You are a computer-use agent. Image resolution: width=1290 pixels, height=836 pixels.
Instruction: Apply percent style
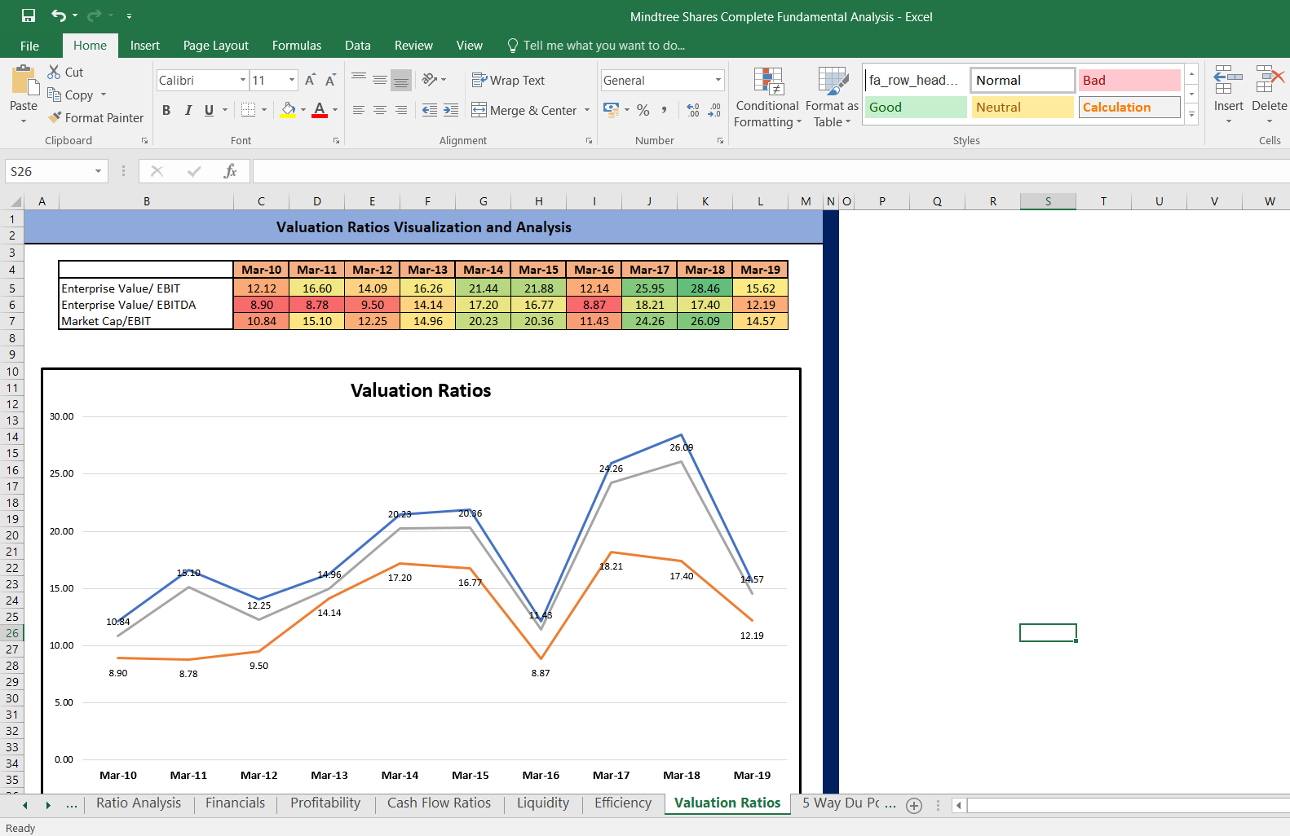[x=643, y=109]
